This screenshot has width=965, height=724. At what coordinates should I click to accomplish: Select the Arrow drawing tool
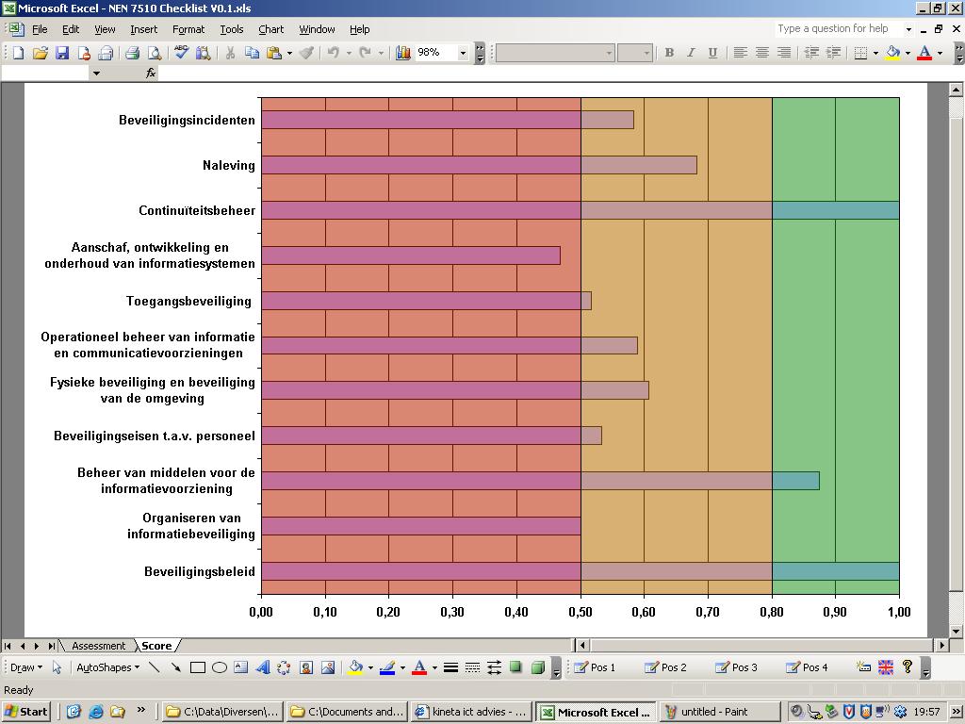(176, 667)
